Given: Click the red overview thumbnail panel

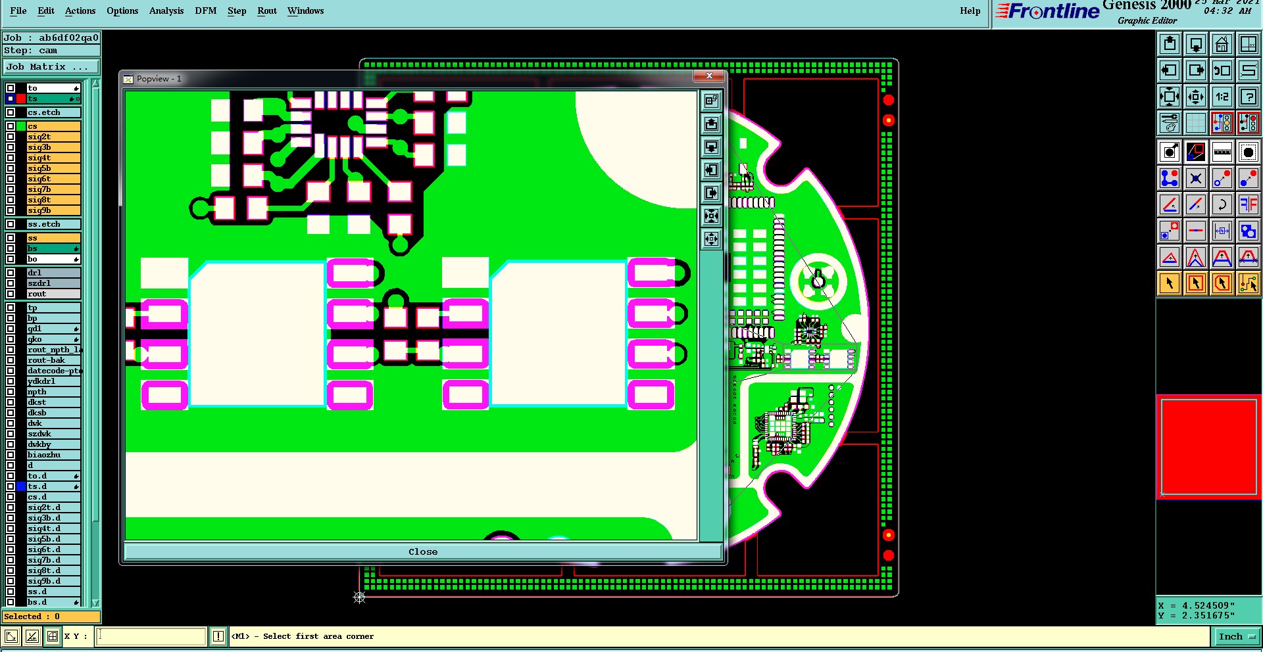Looking at the screenshot, I should pyautogui.click(x=1209, y=447).
